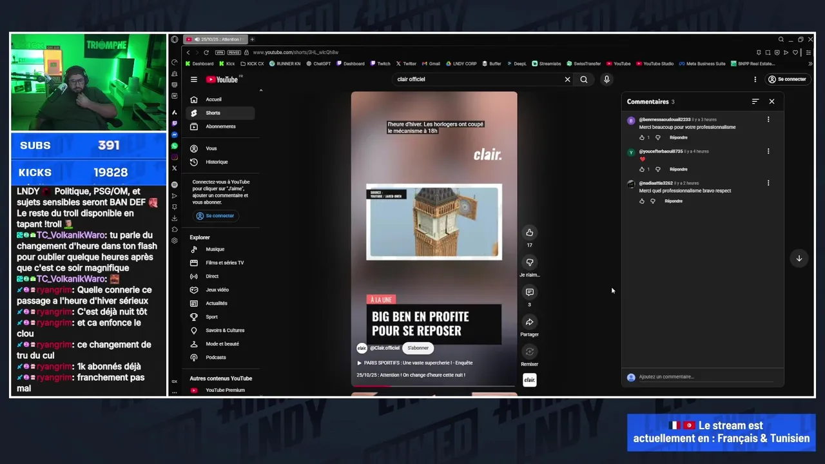Image resolution: width=825 pixels, height=464 pixels.
Task: Mute the tab using its speaker icon
Action: (197, 39)
